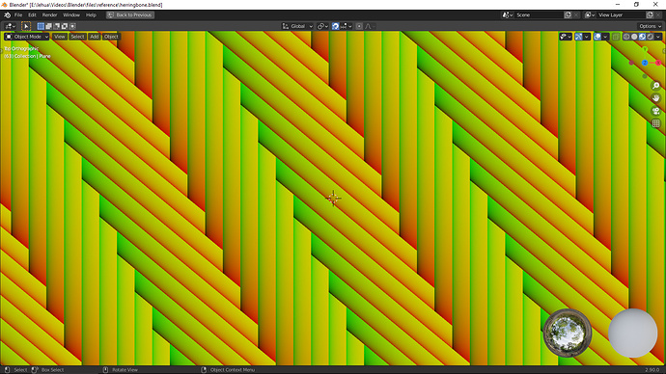Open object types visibility dropdown

(566, 37)
